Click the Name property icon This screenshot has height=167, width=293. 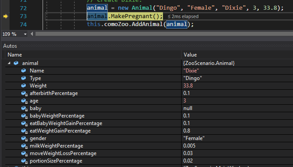24,71
